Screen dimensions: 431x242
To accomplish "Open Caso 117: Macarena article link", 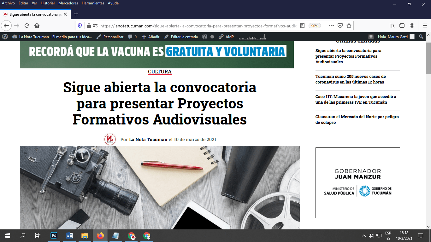I will [x=356, y=99].
